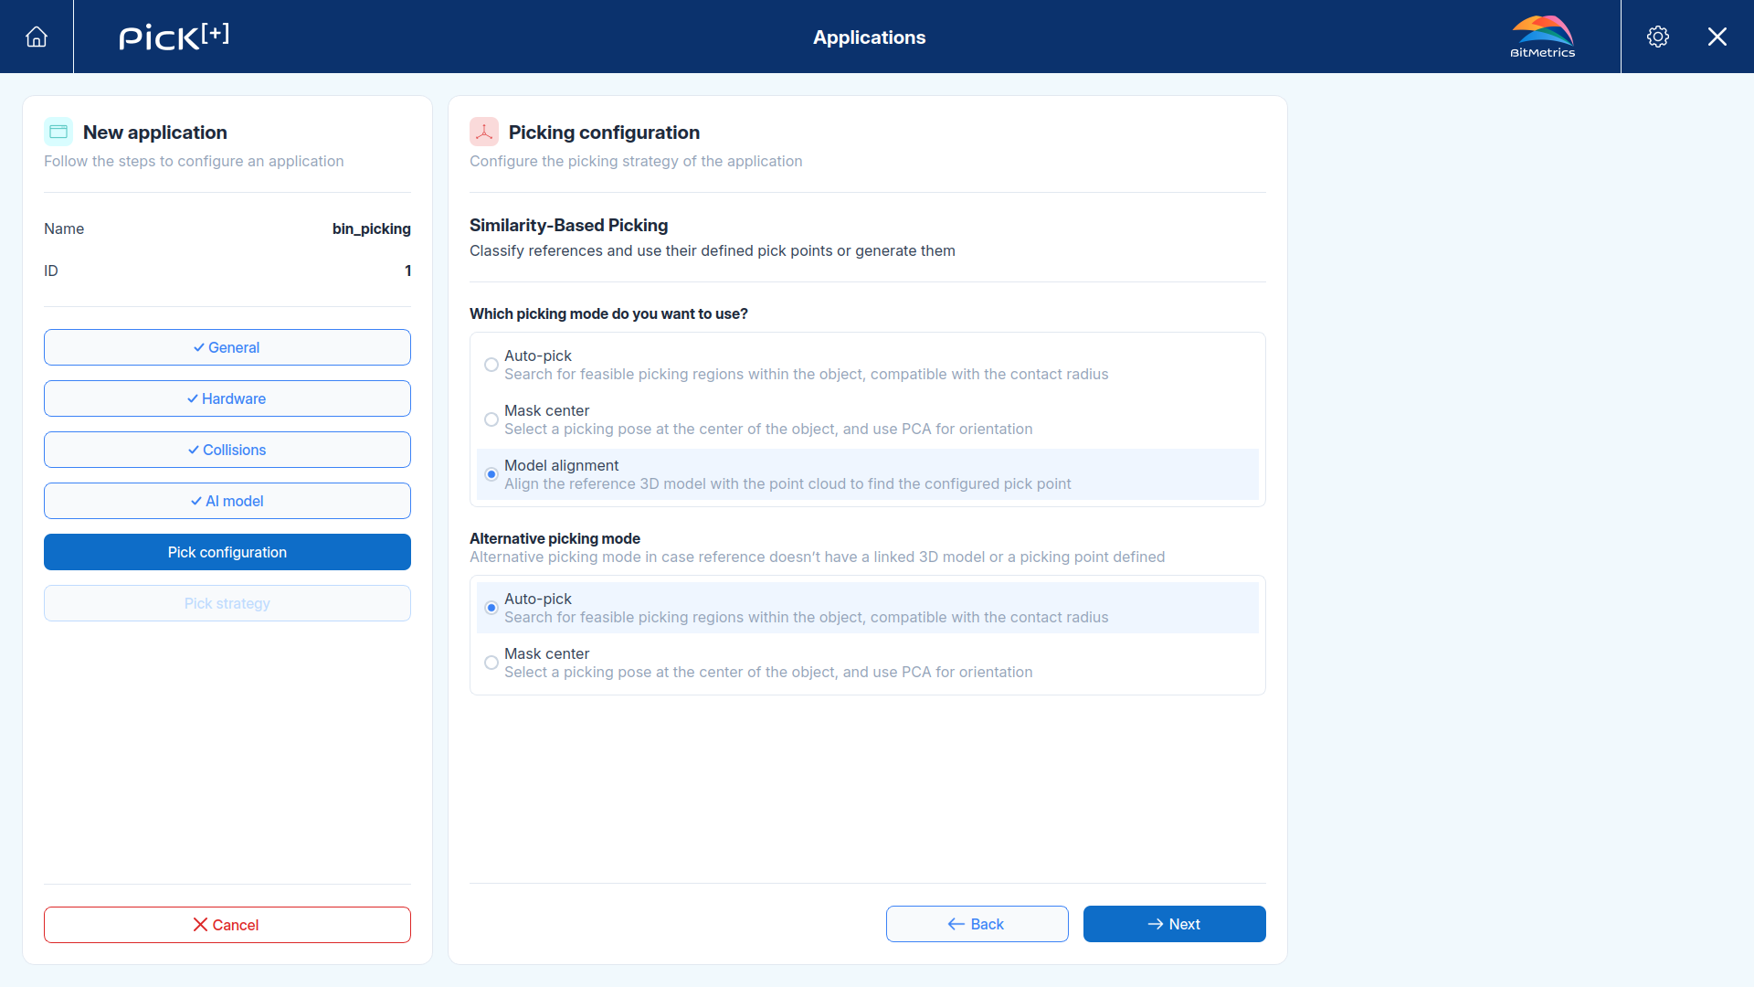The image size is (1754, 987).
Task: Click the Picking configuration axes icon
Action: (x=484, y=132)
